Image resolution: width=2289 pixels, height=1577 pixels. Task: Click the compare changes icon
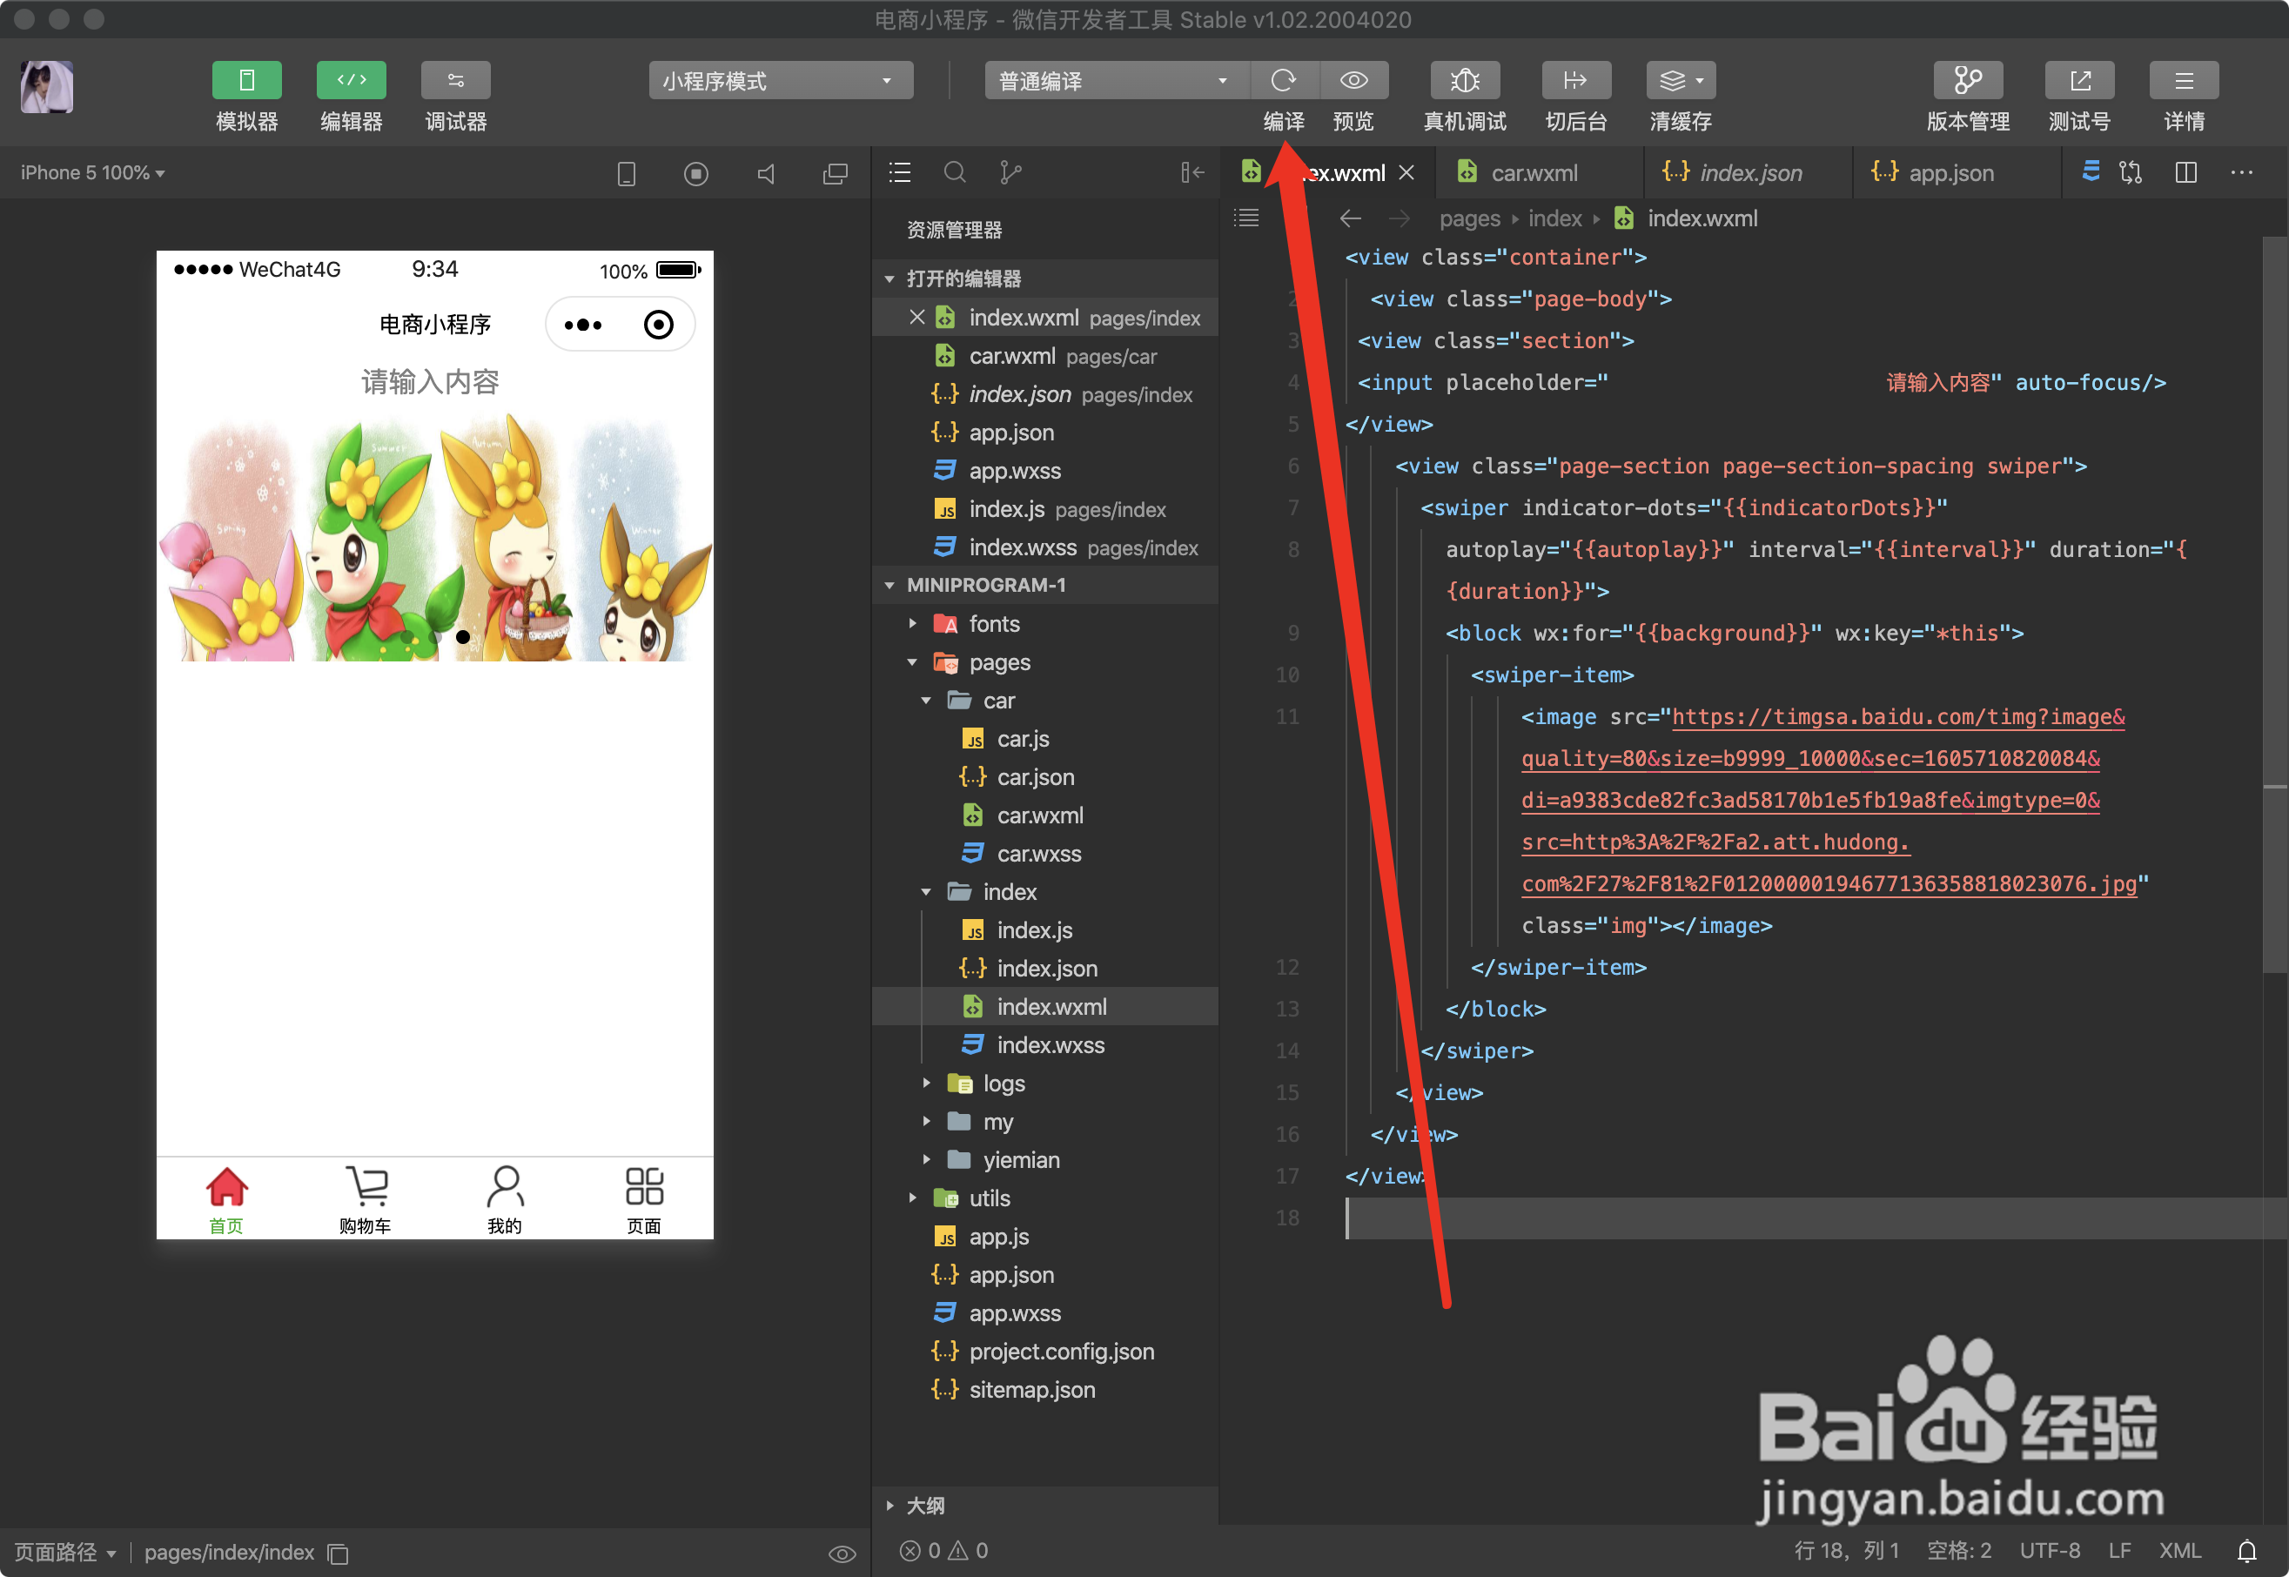[x=2131, y=173]
